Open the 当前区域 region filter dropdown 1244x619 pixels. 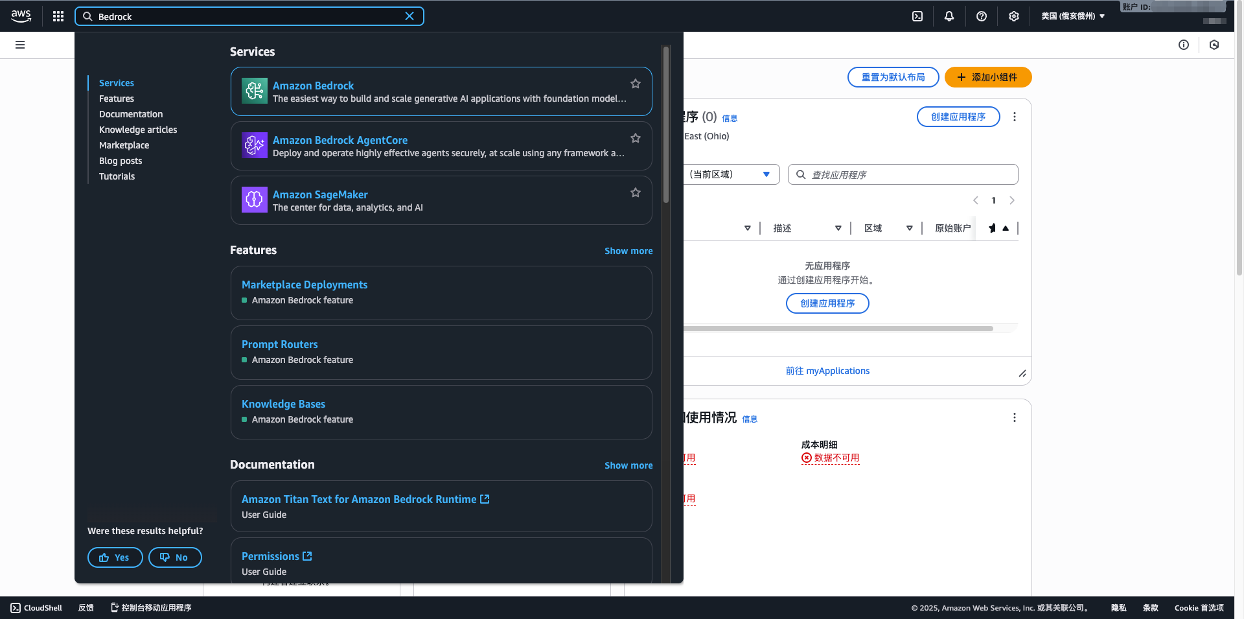(x=730, y=174)
